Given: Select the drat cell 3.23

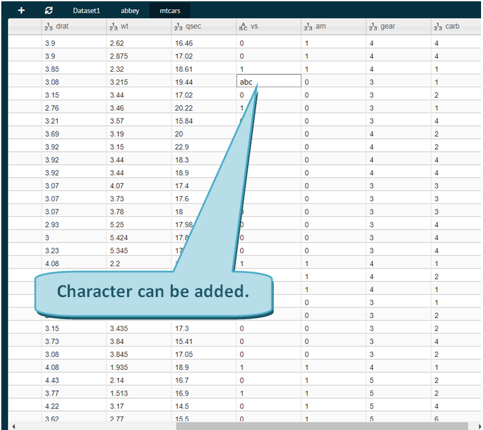Looking at the screenshot, I should click(x=74, y=251).
